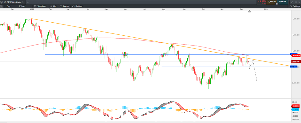Add a new chart tab with plus
The image size is (301, 123).
pos(28,2)
